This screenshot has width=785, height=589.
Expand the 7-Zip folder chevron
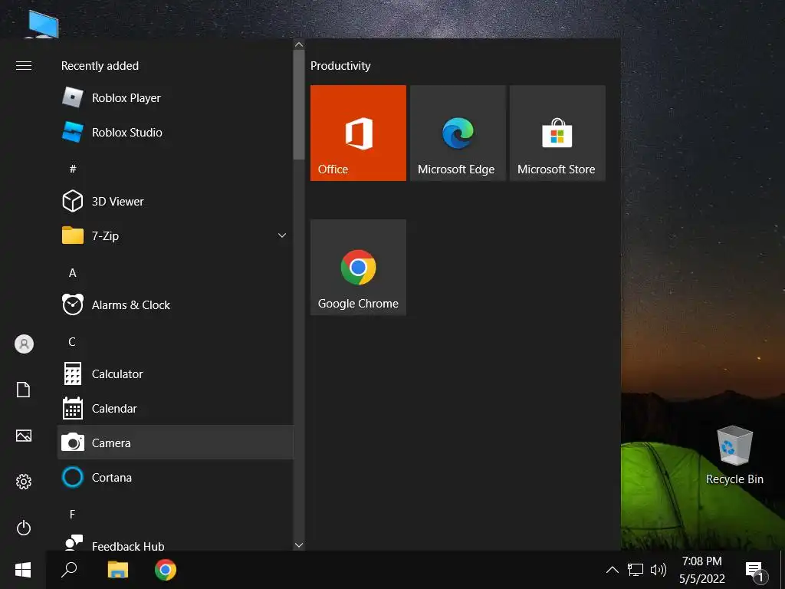point(282,235)
